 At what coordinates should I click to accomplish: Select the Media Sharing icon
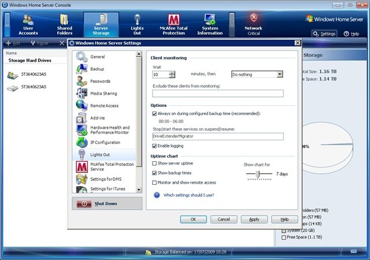pos(82,94)
